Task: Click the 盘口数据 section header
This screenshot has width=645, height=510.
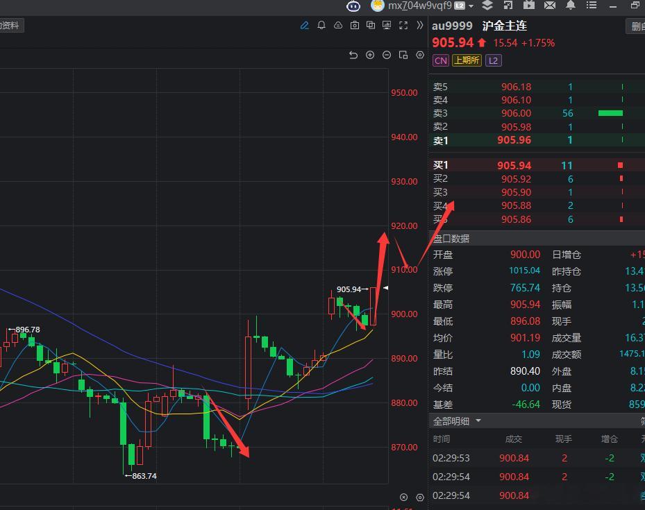Action: (537, 239)
